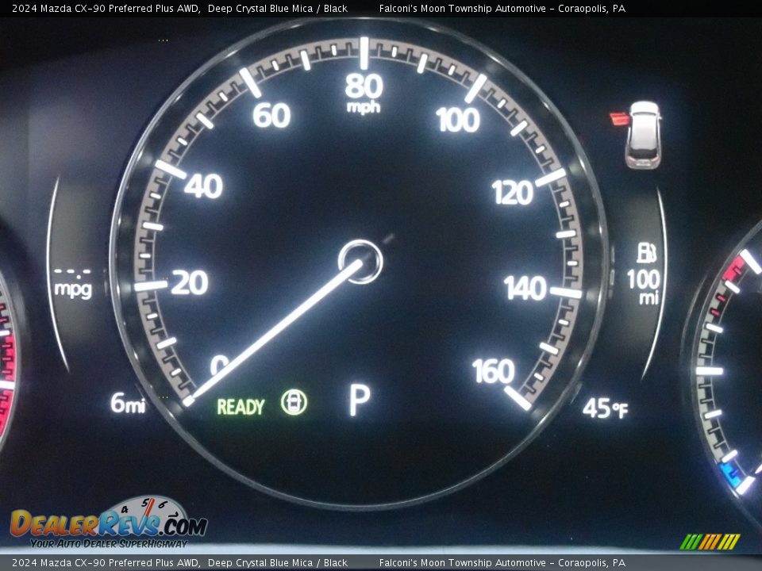Click the P gear indicator
Image resolution: width=762 pixels, height=571 pixels.
coord(360,400)
